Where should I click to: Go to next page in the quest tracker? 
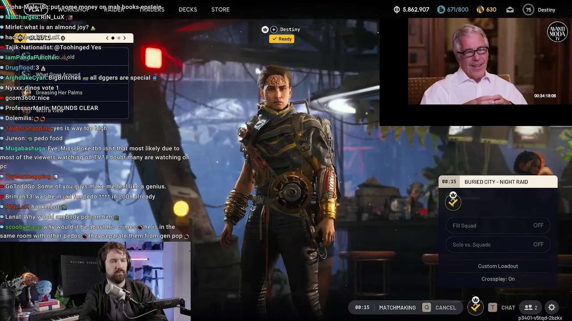pyautogui.click(x=125, y=38)
